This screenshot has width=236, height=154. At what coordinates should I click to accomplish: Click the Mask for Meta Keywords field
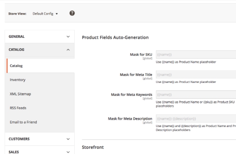tap(195, 95)
